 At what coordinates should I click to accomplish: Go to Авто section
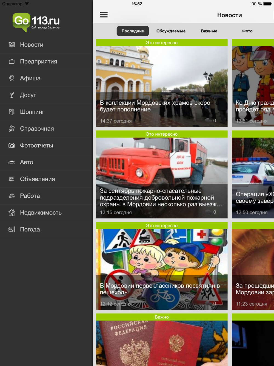(x=46, y=162)
